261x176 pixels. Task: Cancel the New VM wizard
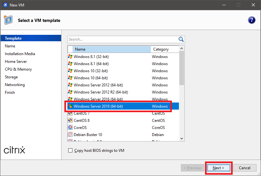pos(245,168)
